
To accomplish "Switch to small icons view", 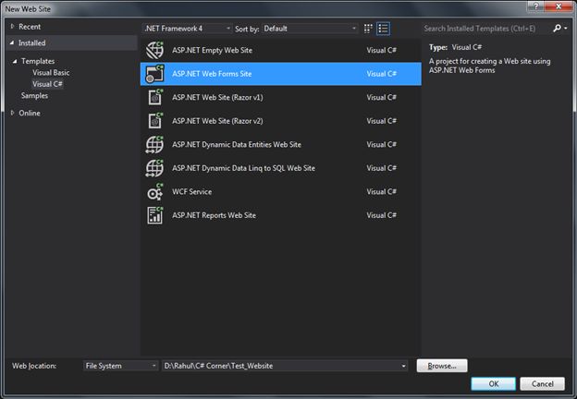I will [x=368, y=29].
